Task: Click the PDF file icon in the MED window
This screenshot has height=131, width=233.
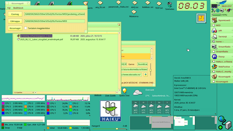Action: pos(18,40)
